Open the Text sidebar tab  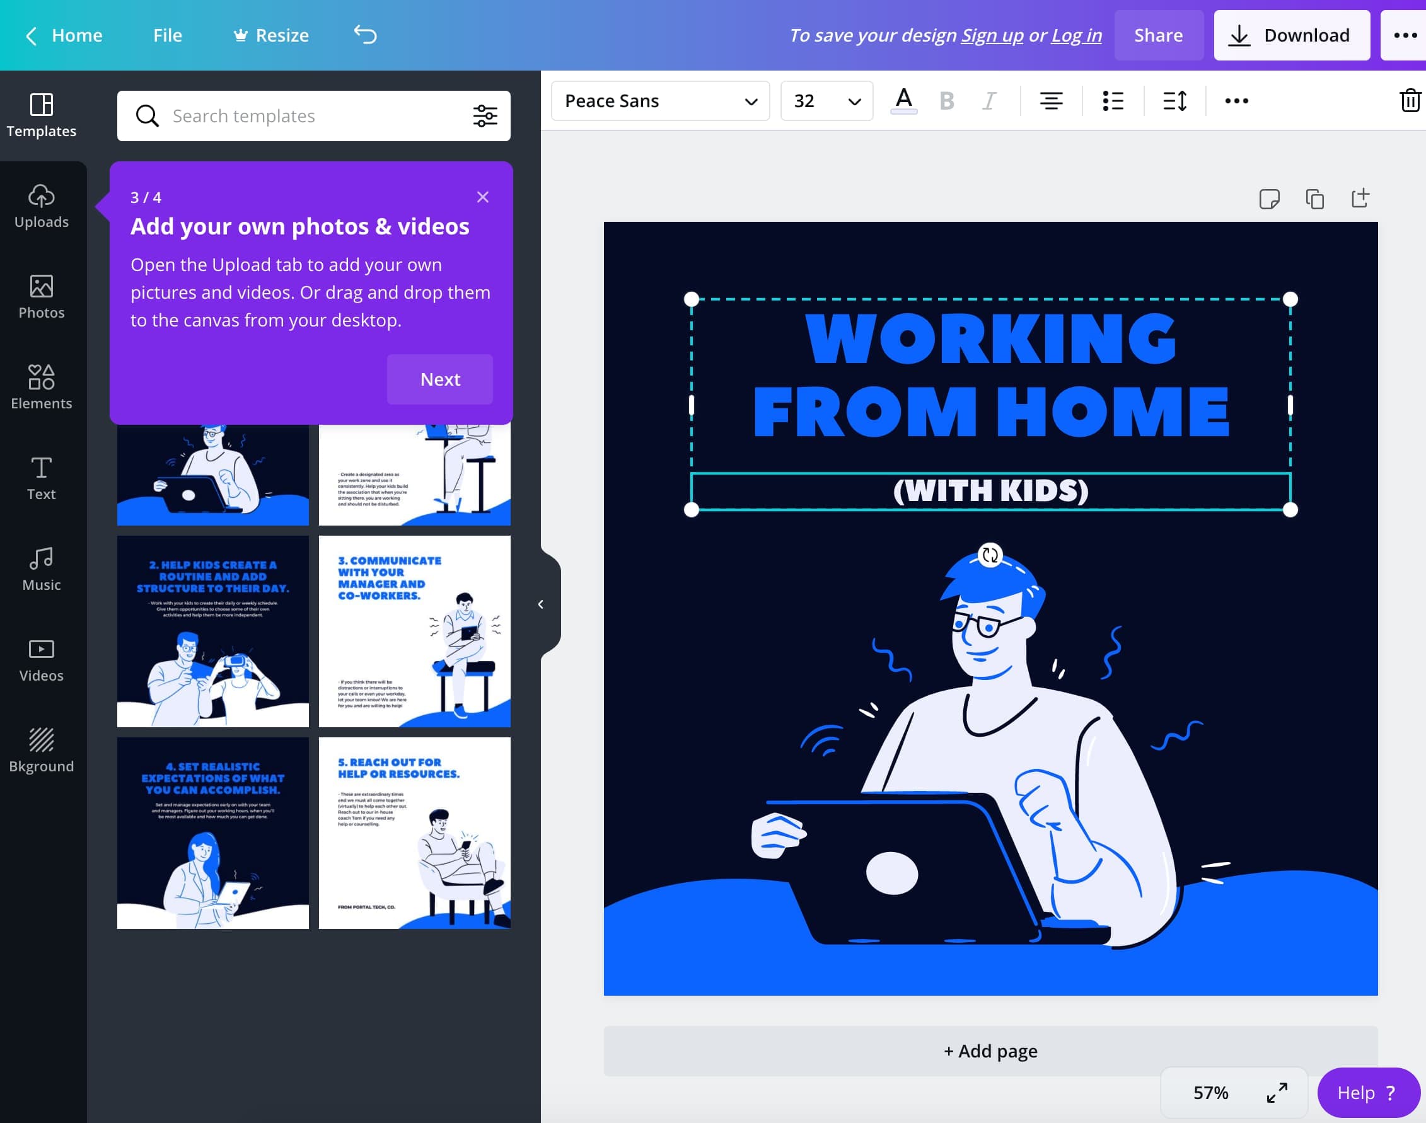click(42, 479)
